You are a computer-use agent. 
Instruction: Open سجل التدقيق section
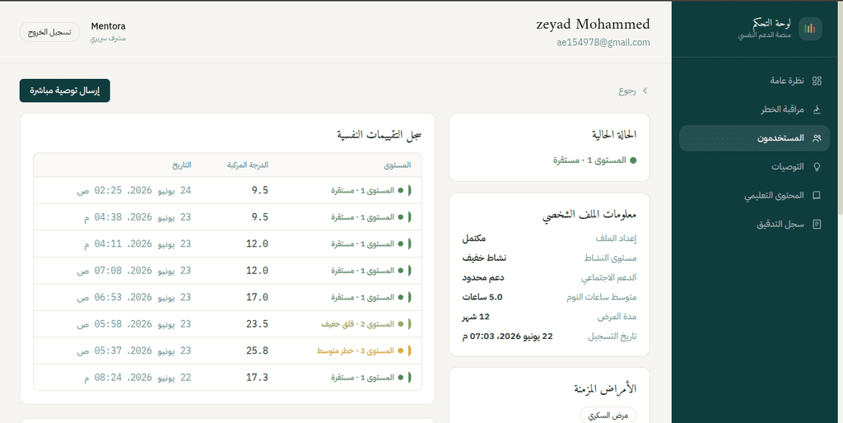[x=754, y=224]
